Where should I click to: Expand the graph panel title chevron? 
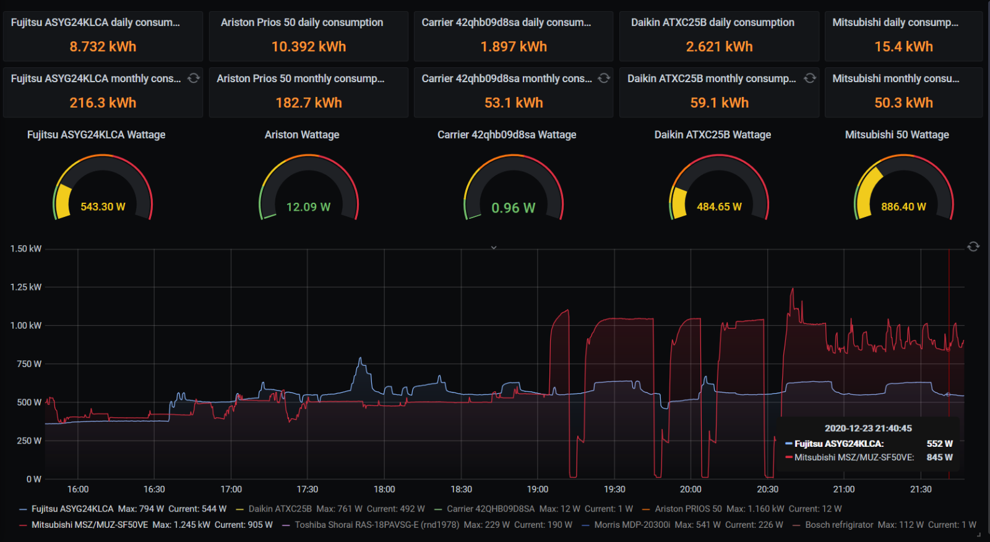point(494,247)
